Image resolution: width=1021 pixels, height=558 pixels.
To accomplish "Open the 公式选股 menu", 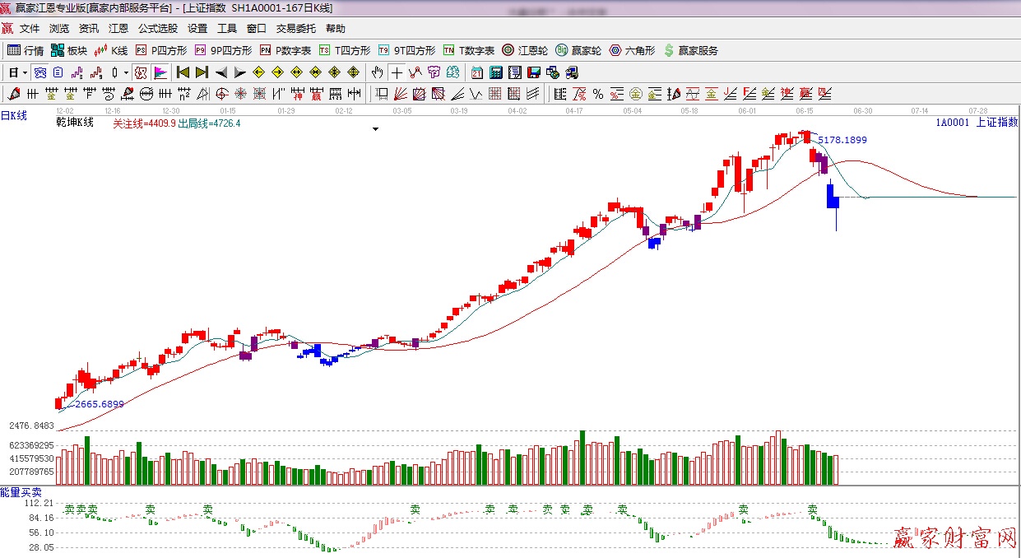I will click(x=157, y=28).
